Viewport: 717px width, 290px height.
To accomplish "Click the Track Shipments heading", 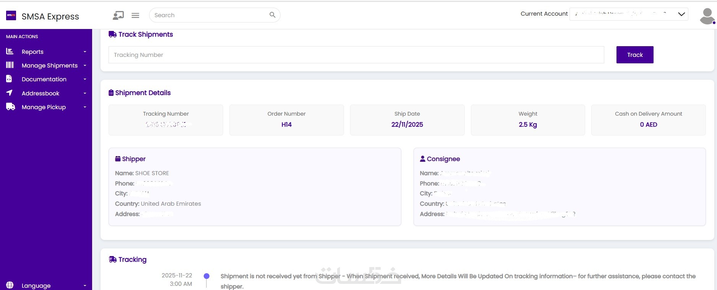I will 146,34.
